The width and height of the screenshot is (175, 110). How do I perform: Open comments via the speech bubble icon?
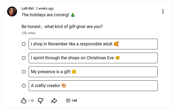[68, 101]
